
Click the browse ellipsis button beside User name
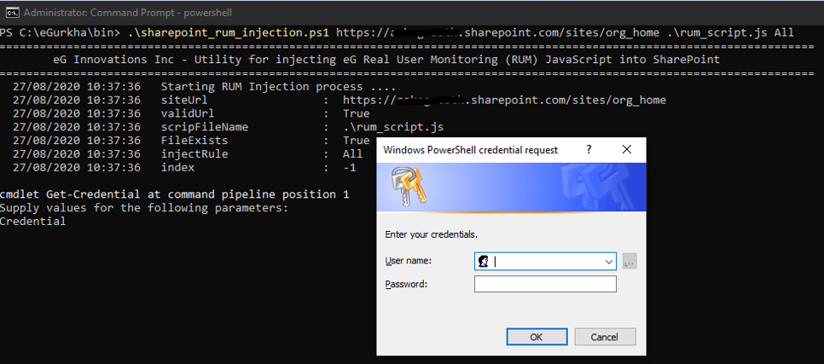coord(630,262)
